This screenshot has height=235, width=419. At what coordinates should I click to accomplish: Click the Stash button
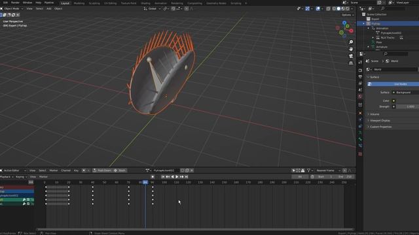[x=119, y=170]
